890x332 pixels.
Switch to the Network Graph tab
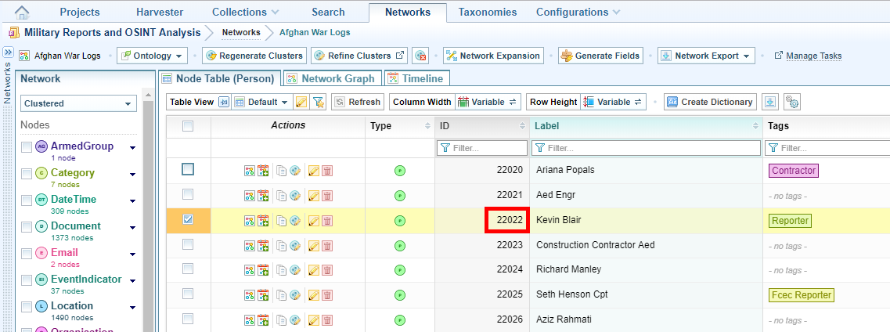click(333, 78)
